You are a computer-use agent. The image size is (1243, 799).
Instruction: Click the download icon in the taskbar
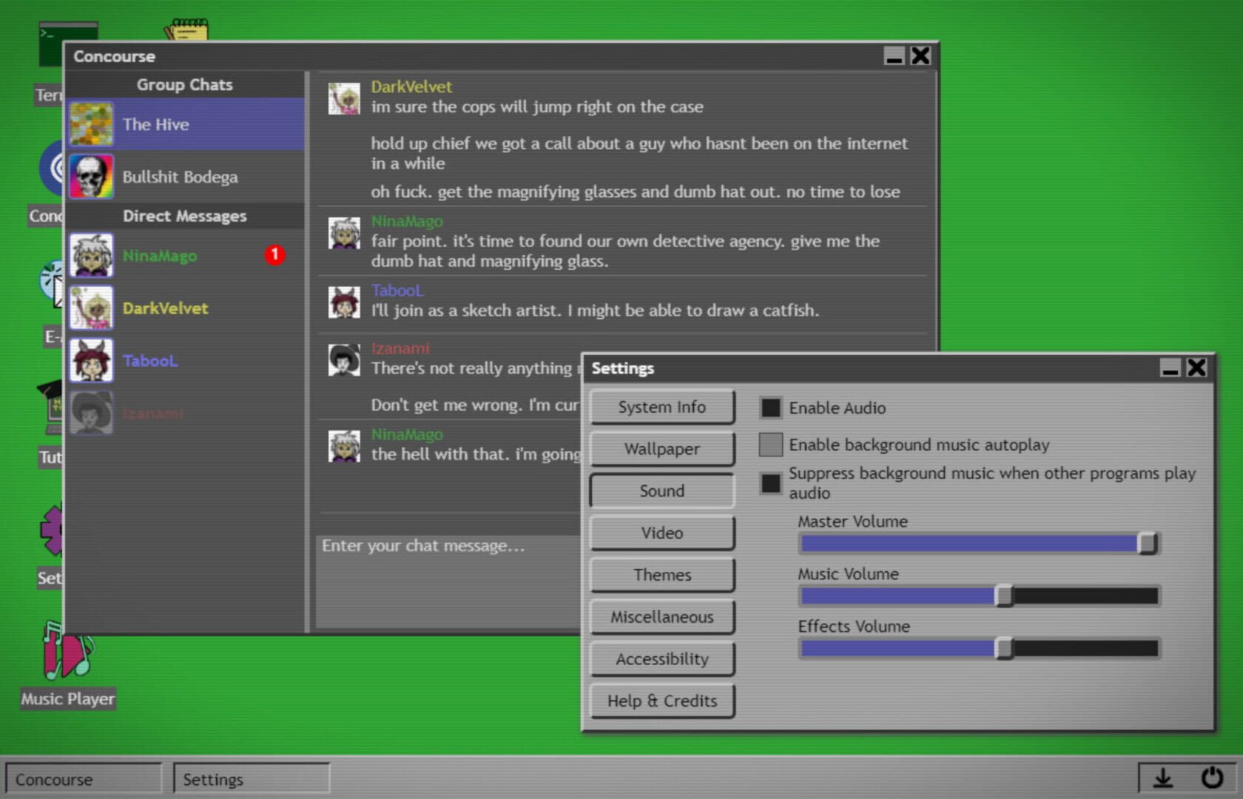(1163, 778)
